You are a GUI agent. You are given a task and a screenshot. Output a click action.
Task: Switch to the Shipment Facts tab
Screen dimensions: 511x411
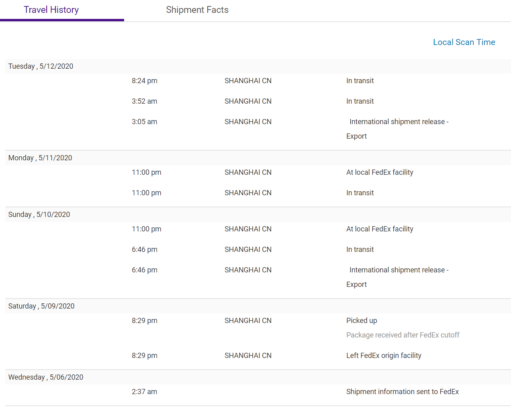(x=197, y=10)
